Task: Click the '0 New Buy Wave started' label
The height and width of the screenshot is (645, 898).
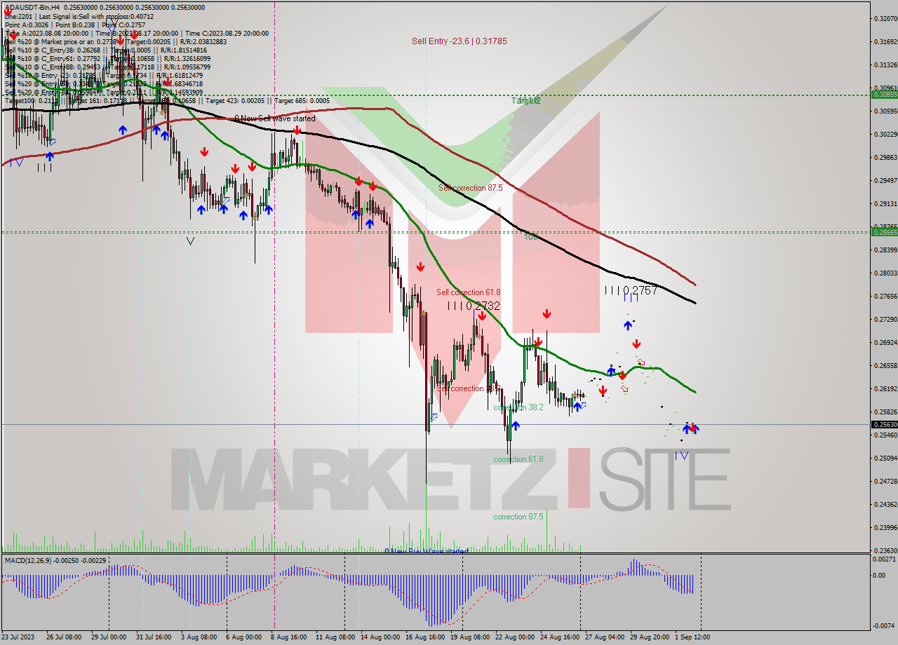Action: tap(426, 551)
